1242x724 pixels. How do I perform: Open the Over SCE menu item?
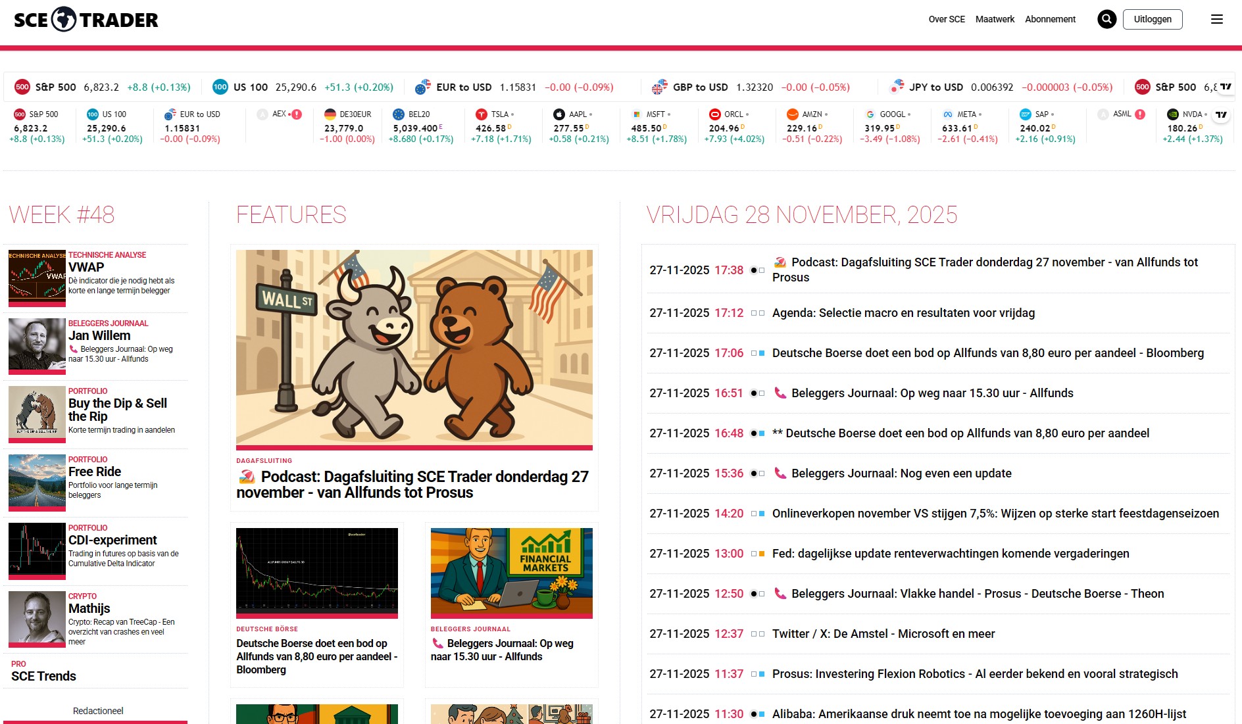pyautogui.click(x=946, y=19)
